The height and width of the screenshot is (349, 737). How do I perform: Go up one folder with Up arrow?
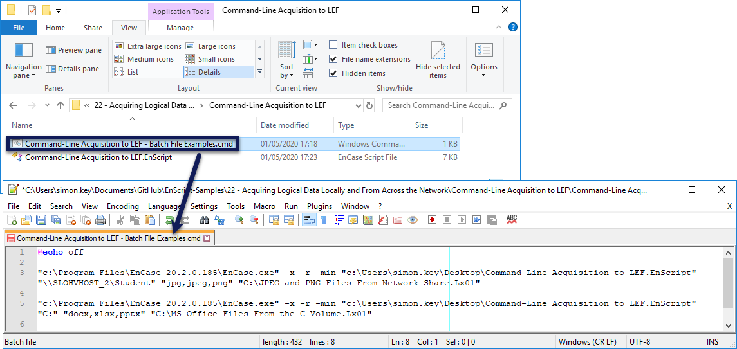60,105
